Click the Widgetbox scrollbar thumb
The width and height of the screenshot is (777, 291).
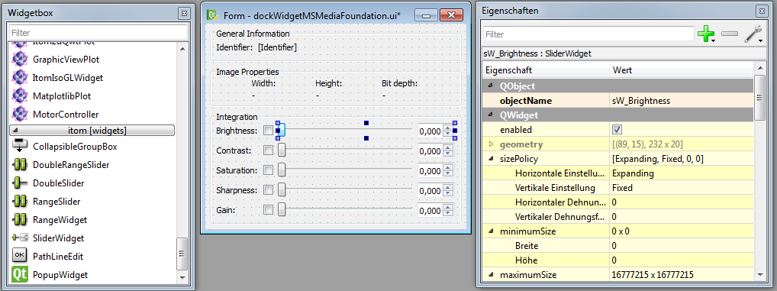(182, 254)
